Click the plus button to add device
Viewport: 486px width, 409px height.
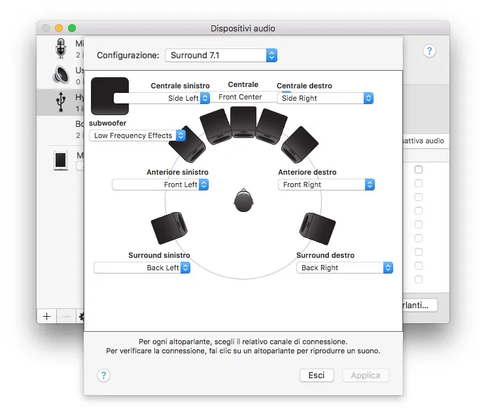(46, 315)
